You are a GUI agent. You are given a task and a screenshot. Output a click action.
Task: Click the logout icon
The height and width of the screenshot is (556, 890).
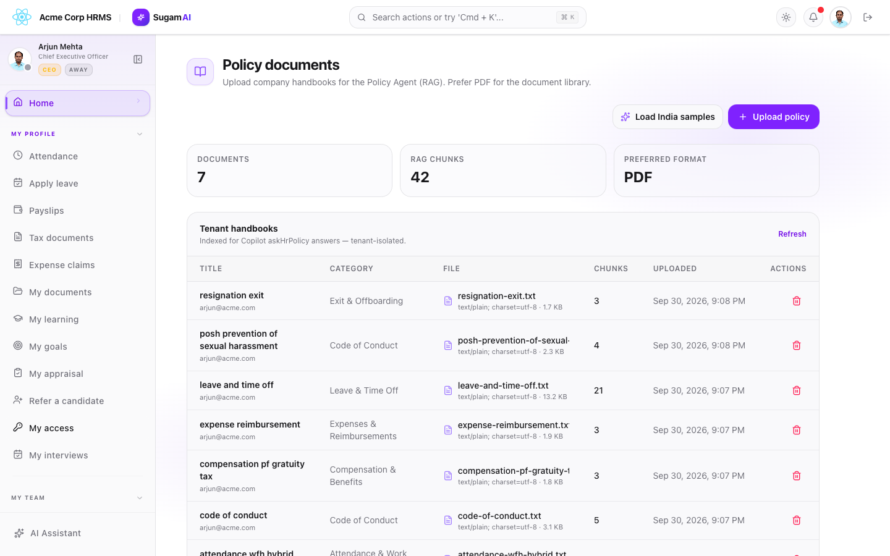point(868,17)
